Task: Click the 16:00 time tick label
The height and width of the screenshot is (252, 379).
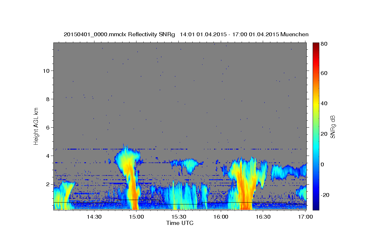Action: 221,217
